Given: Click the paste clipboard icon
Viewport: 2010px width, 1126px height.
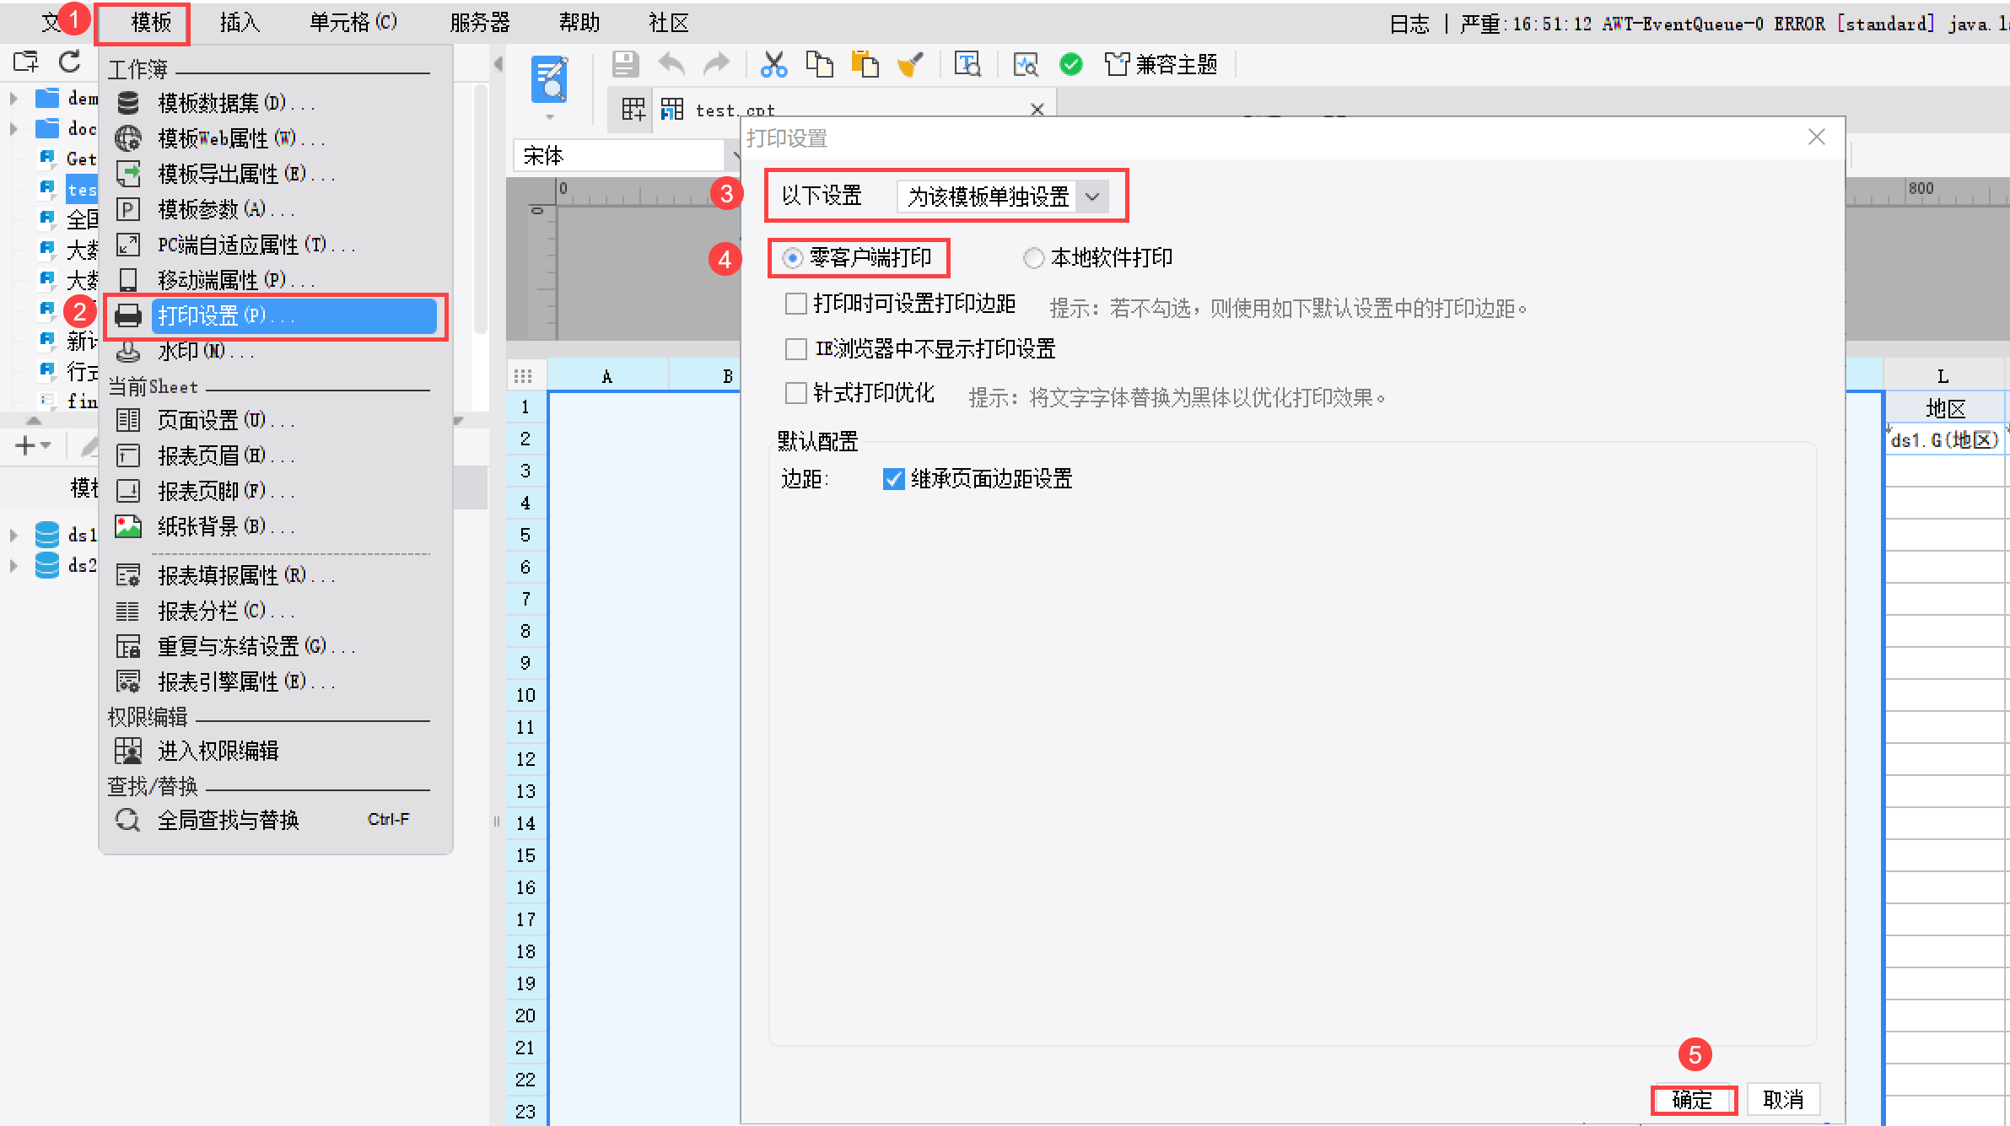Looking at the screenshot, I should (x=864, y=64).
